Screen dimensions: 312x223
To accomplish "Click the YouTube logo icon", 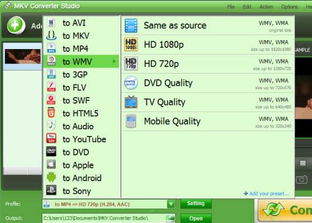I will click(x=51, y=139).
